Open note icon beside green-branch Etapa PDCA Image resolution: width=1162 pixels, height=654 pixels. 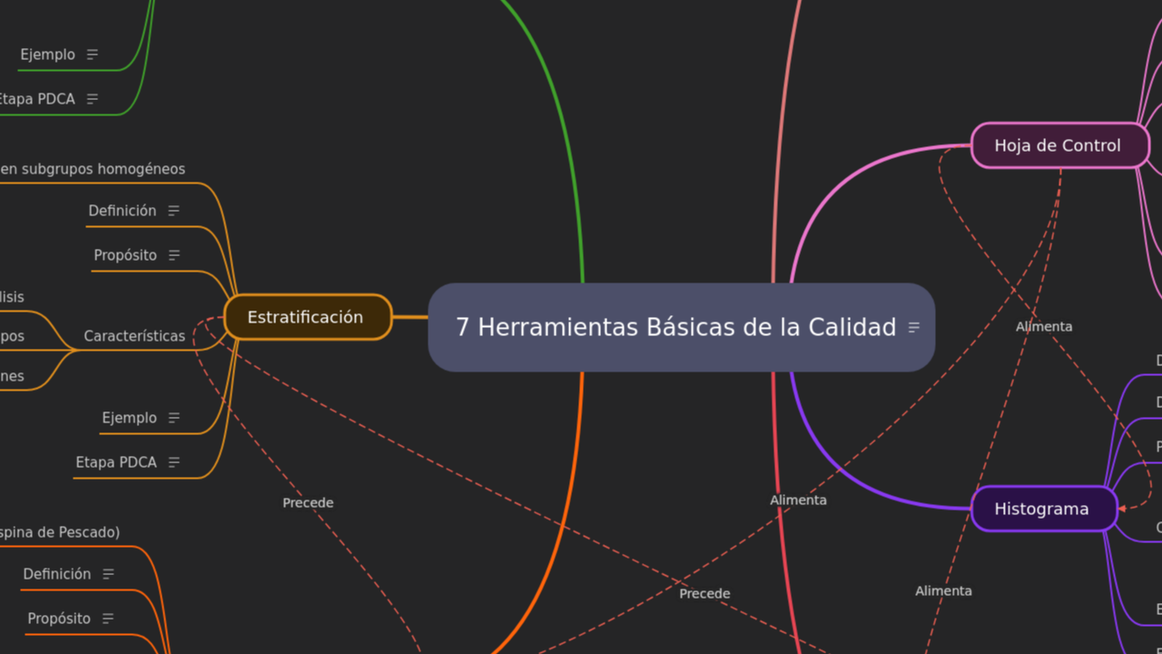(x=93, y=99)
